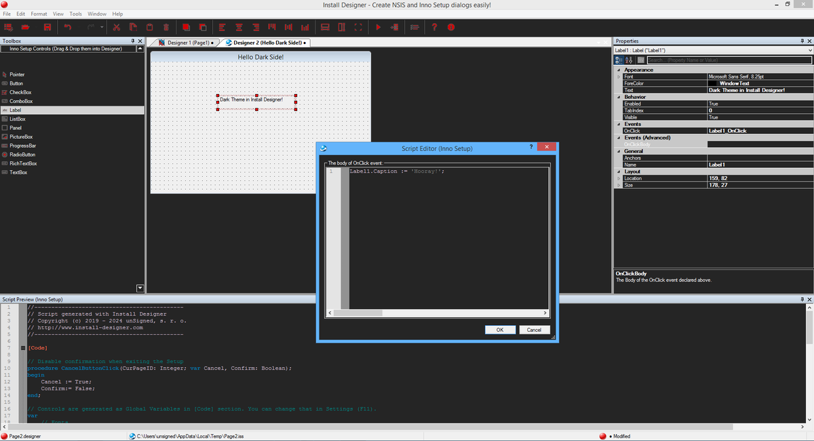This screenshot has width=814, height=441.
Task: Click the About info circle icon
Action: click(450, 27)
